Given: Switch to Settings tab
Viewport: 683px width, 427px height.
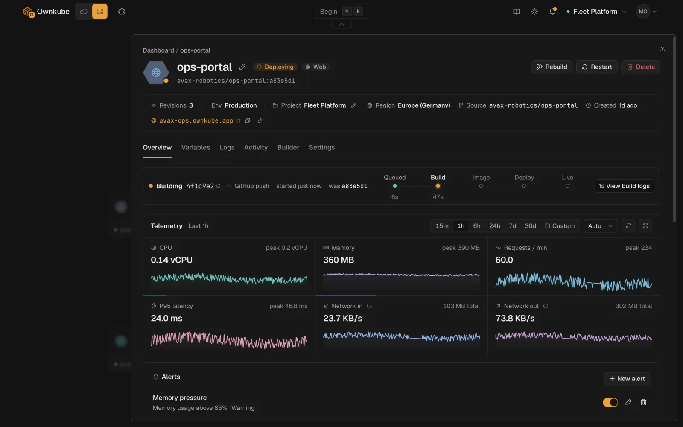Looking at the screenshot, I should point(322,147).
